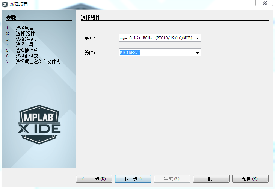Click the 系列 label
This screenshot has width=275, height=189.
pyautogui.click(x=90, y=38)
